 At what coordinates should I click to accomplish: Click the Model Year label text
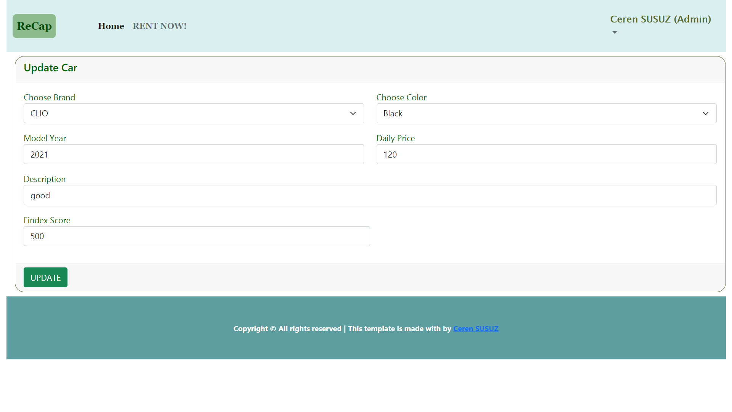click(45, 138)
